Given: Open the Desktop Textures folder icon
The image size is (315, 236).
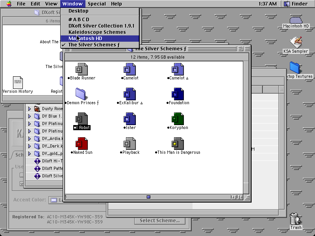Looking at the screenshot, I should pyautogui.click(x=295, y=68).
